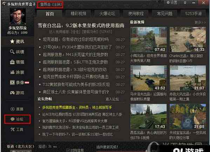Open news item about M41沃克猛犬 main gun

[x=75, y=55]
